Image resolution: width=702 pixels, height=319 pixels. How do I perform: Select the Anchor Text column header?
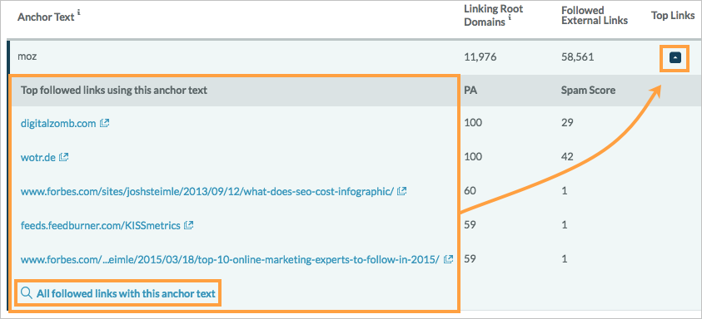(46, 17)
